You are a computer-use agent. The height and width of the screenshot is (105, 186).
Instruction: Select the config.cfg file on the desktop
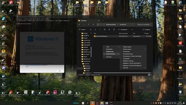tap(173, 3)
